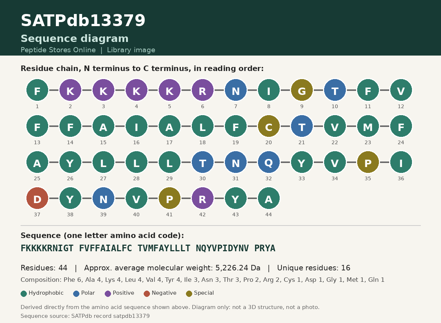The height and width of the screenshot is (323, 441).
Task: Click the threonine T residue circle numbered 10
Action: click(335, 90)
